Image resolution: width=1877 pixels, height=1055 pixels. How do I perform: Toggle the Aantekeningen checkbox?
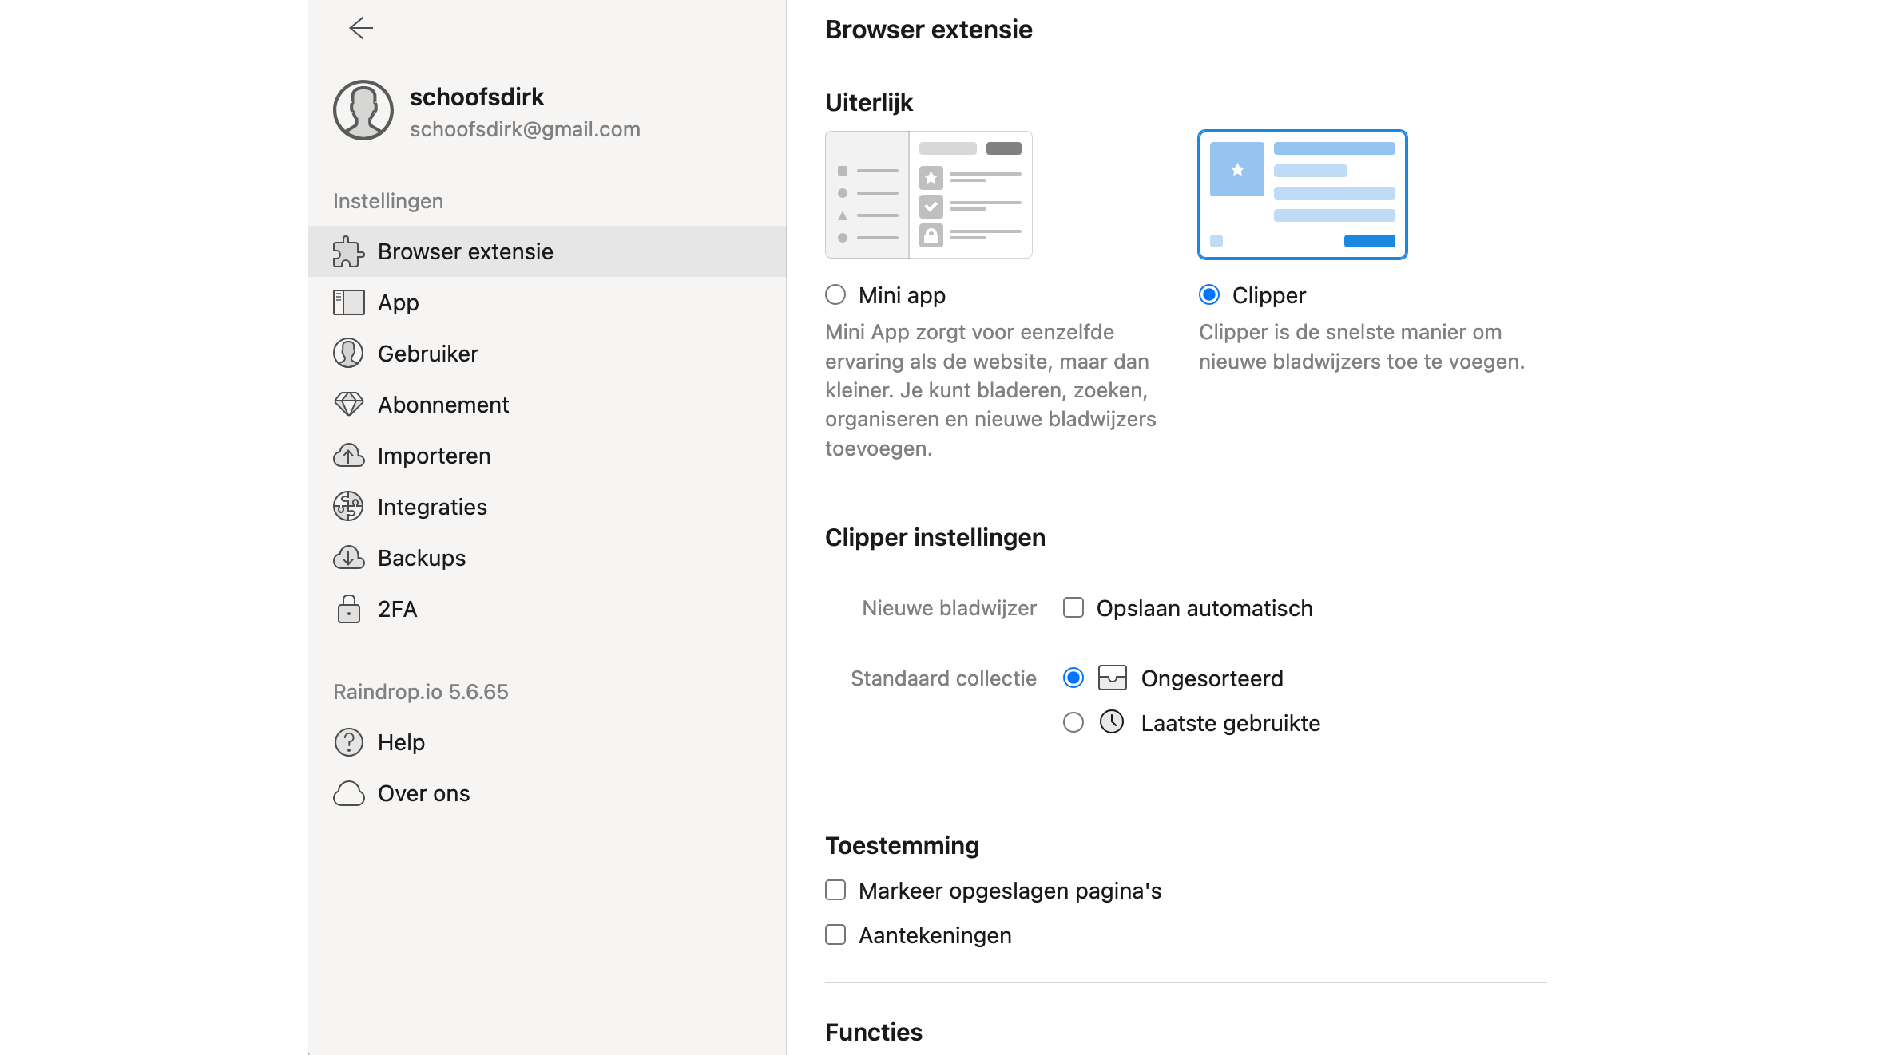[x=835, y=934]
